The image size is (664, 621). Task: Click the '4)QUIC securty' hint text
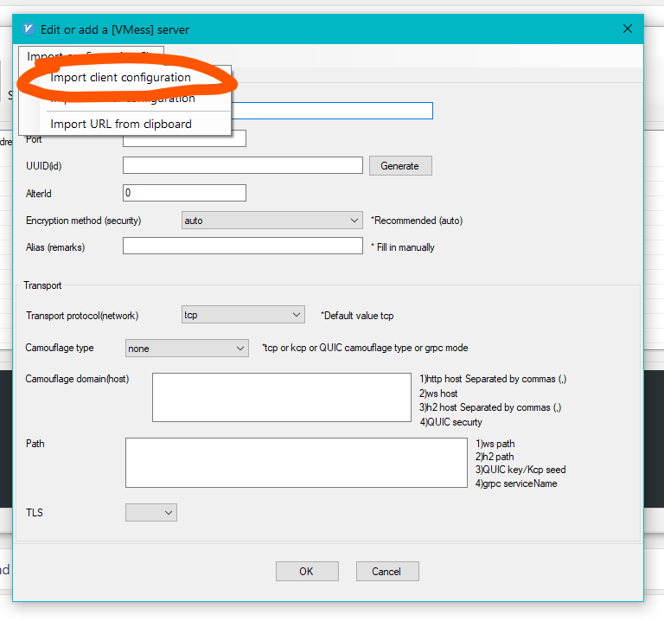click(450, 422)
